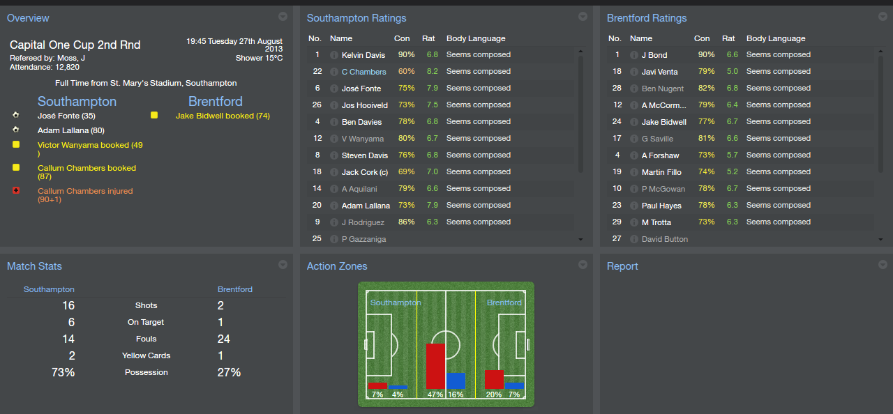The width and height of the screenshot is (893, 414).
Task: Click the Brentford team name in Overview
Action: [216, 101]
